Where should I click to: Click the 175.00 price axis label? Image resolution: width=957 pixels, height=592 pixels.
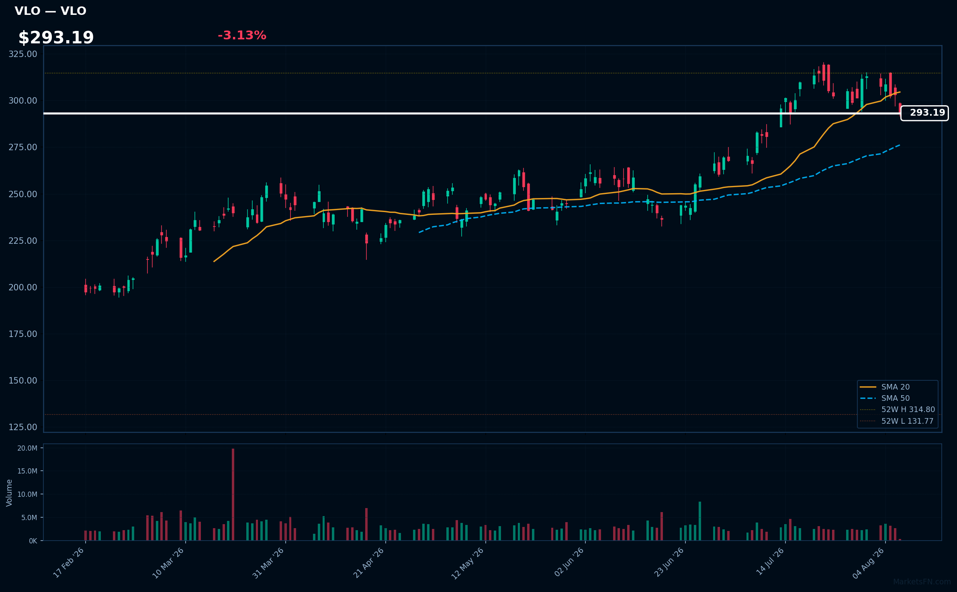23,334
